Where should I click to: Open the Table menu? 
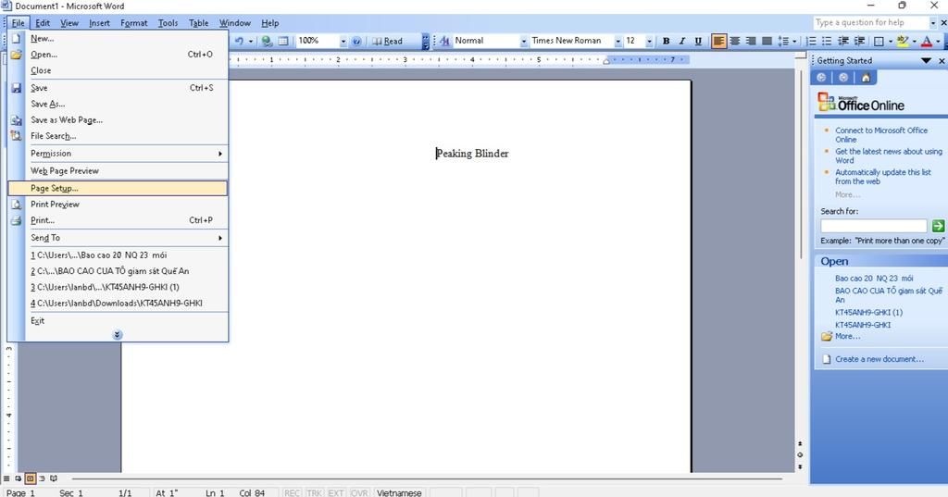pyautogui.click(x=198, y=23)
